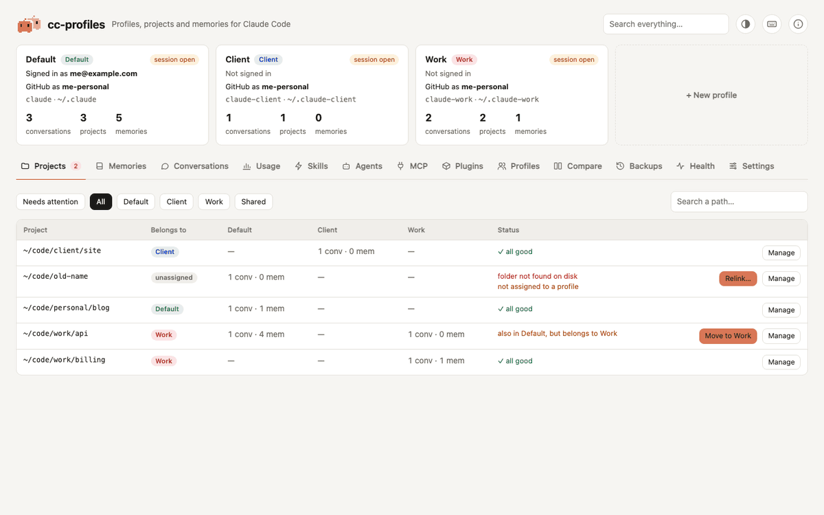The image size is (824, 515).
Task: Click the cc-profiles robot logo icon
Action: [28, 24]
